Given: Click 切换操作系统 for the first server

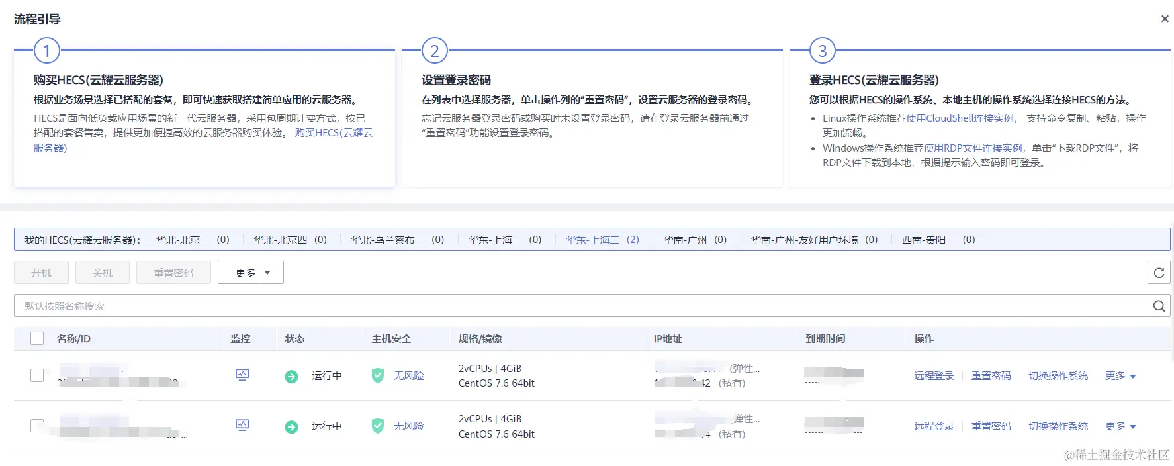Looking at the screenshot, I should pos(1058,376).
